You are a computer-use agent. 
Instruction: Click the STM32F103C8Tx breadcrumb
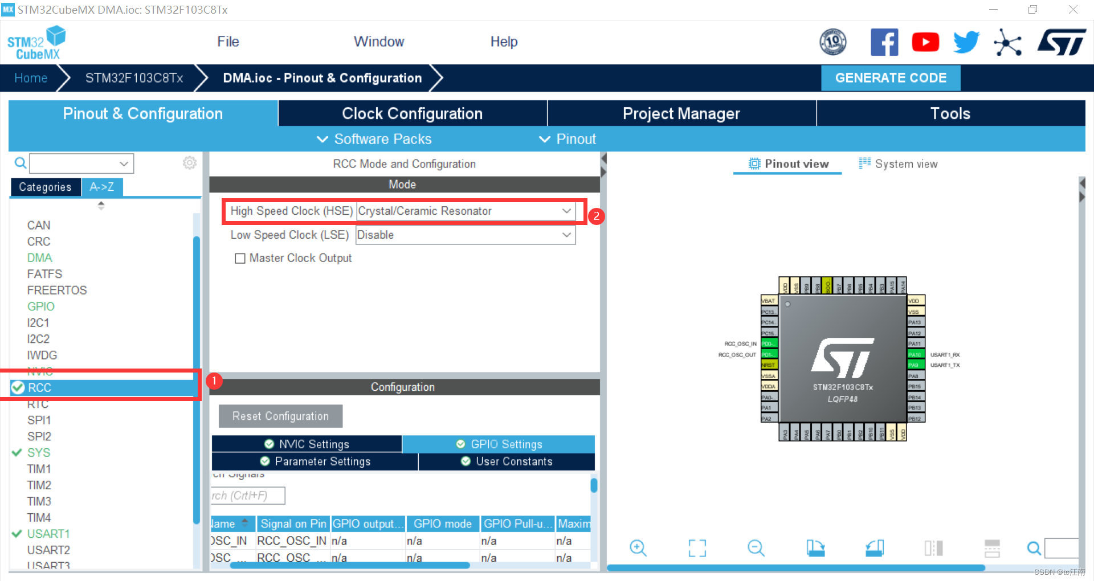134,78
